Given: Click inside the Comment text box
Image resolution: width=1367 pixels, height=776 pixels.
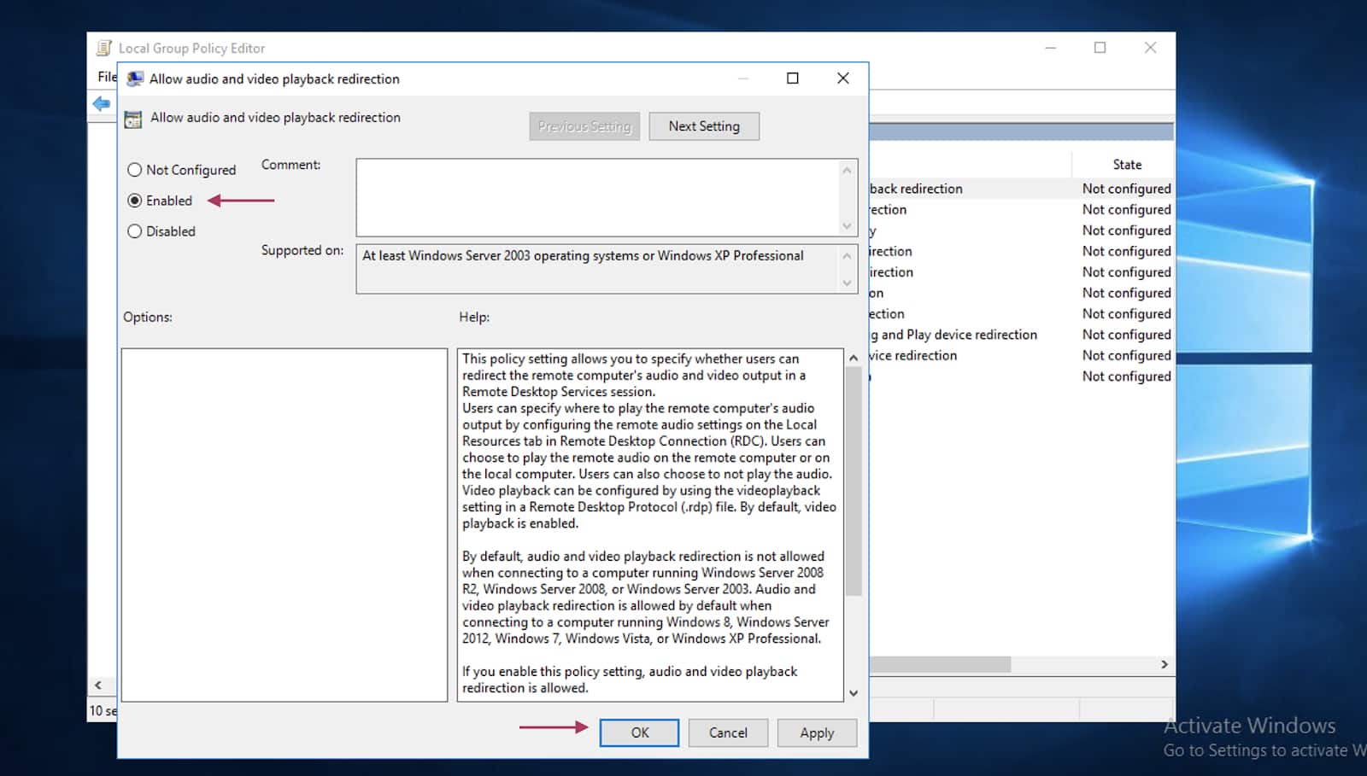Looking at the screenshot, I should click(598, 197).
